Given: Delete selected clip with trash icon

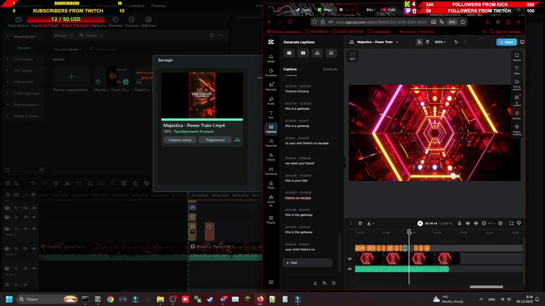Looking at the screenshot, I should pos(360,223).
